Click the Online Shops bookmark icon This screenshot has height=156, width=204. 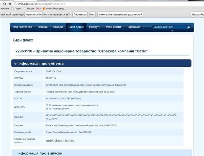[44, 8]
